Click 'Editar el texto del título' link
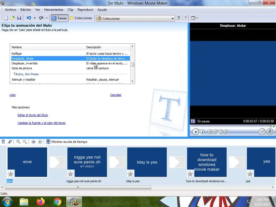The height and width of the screenshot is (207, 276). 33,115
